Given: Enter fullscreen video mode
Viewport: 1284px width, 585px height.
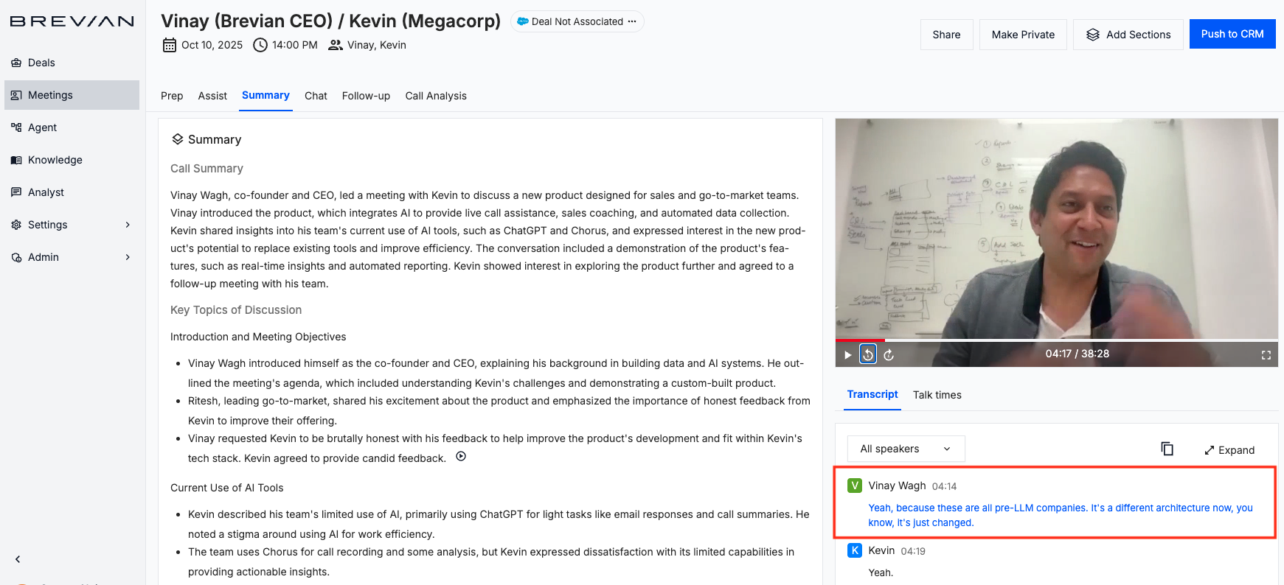Looking at the screenshot, I should (1266, 355).
